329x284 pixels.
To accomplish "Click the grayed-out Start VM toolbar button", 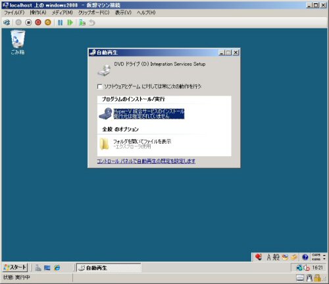I will (x=18, y=22).
